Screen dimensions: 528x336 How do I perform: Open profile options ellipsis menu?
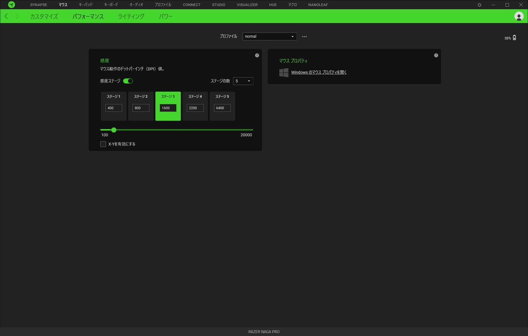(x=304, y=36)
